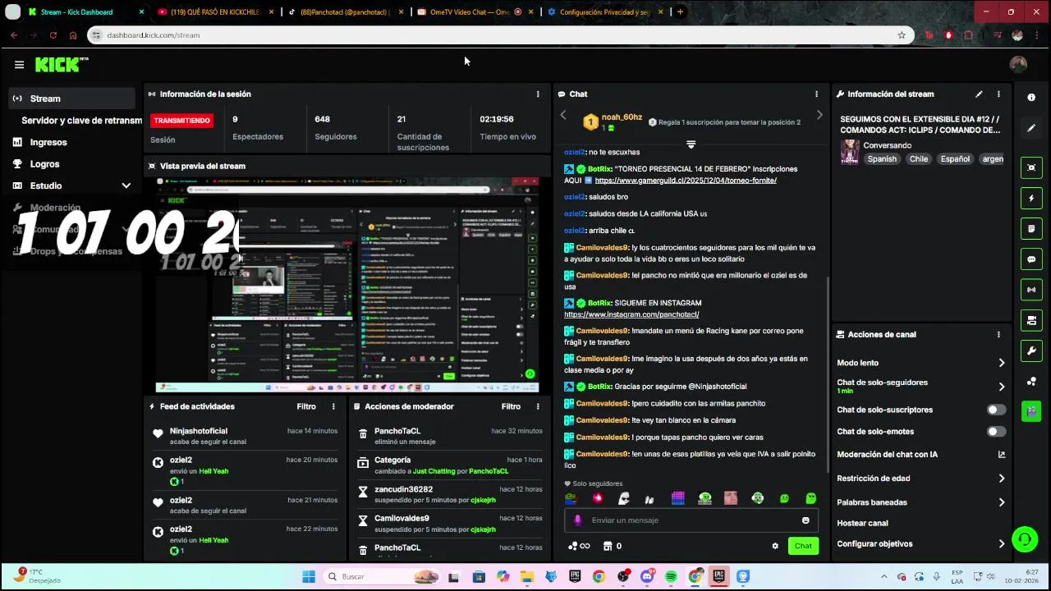Collapse the chat leaderboard handle
Screen dimensions: 1051x591
691,144
